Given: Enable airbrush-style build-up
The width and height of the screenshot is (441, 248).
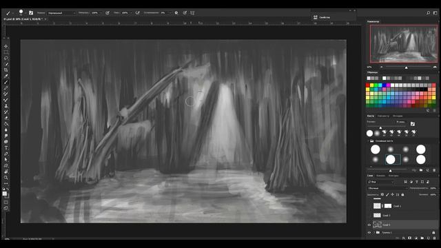Looking at the screenshot, I should pos(138,13).
